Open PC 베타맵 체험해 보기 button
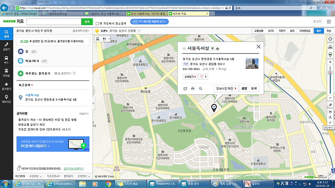Image resolution: width=335 pixels, height=188 pixels. pyautogui.click(x=149, y=21)
